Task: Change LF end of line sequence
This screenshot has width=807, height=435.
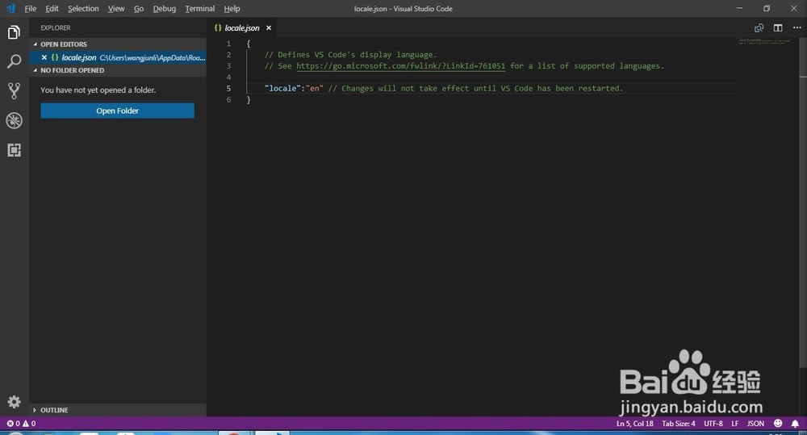Action: [x=735, y=423]
